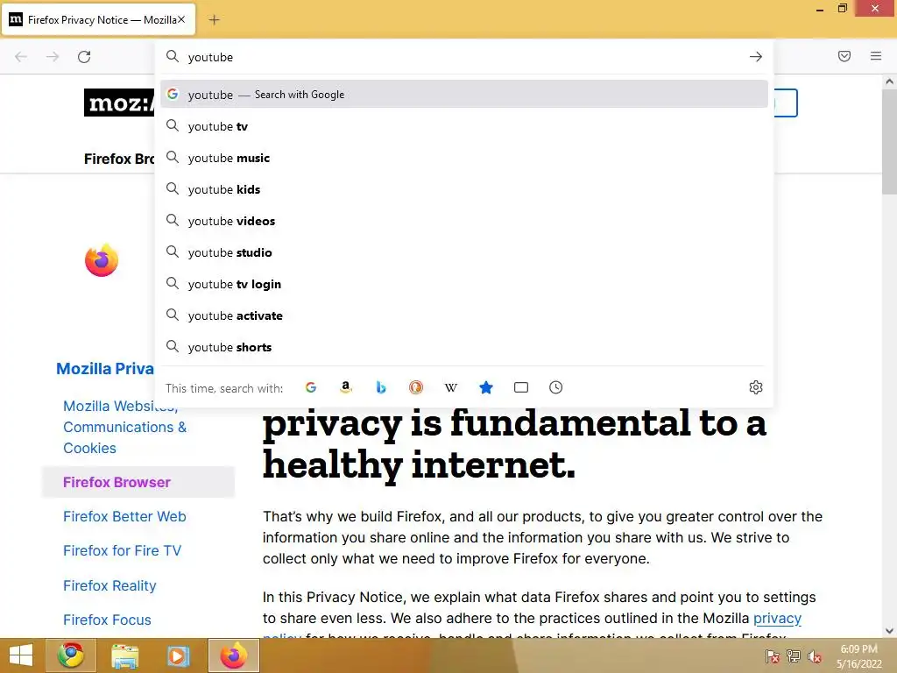Reload the current page
This screenshot has width=897, height=673.
(x=84, y=57)
